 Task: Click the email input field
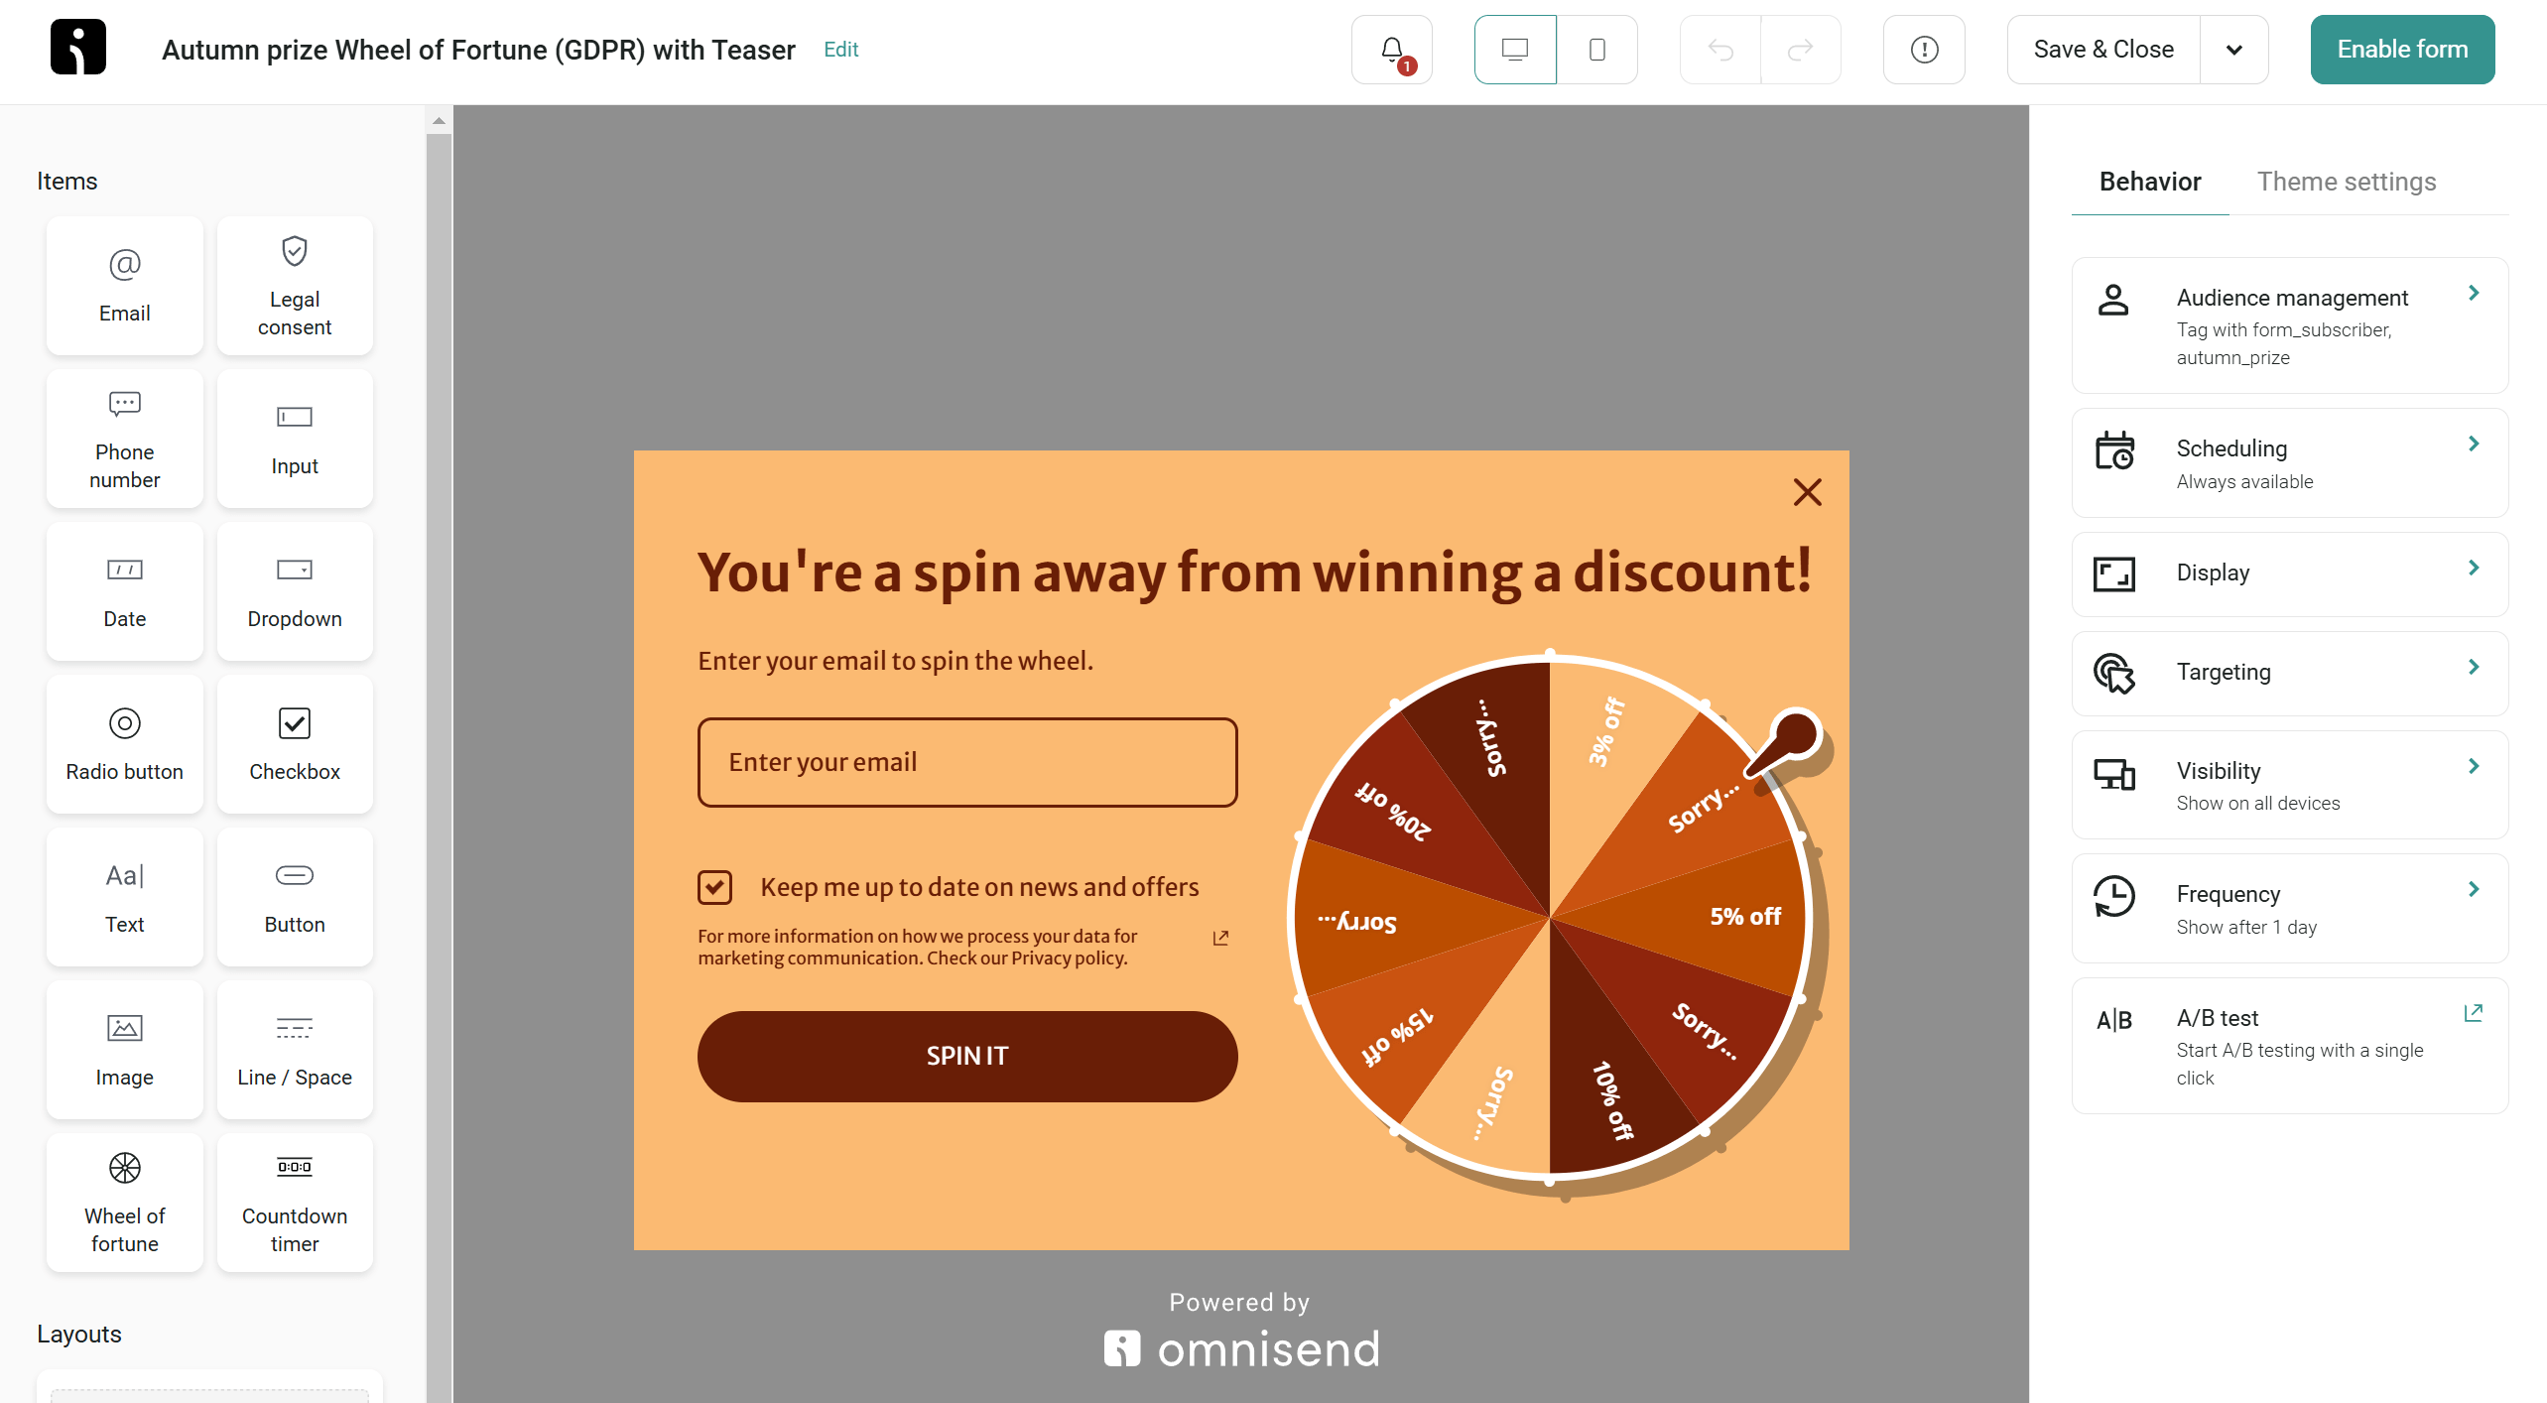point(965,760)
